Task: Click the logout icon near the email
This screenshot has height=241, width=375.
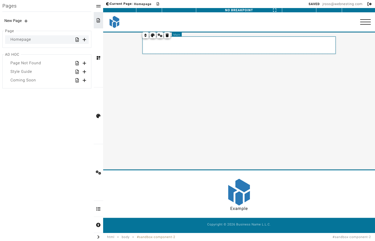Action: pyautogui.click(x=370, y=4)
